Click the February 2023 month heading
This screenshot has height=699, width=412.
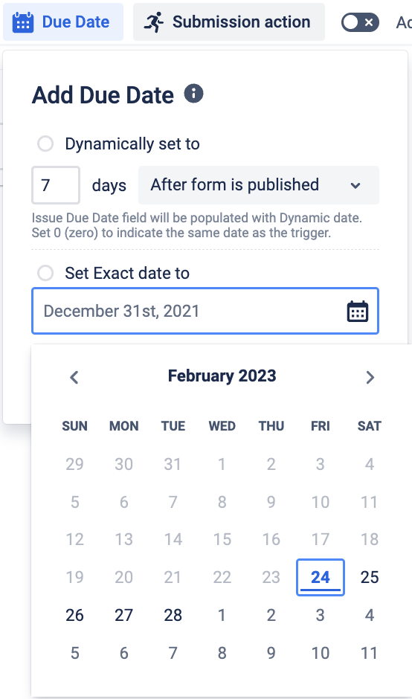[222, 376]
